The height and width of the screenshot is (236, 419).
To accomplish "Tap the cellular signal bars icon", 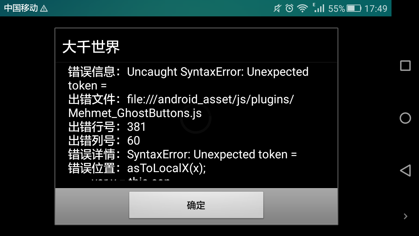I will pos(319,8).
